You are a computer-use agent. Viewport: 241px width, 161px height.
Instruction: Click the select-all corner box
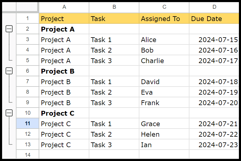click(x=27, y=7)
